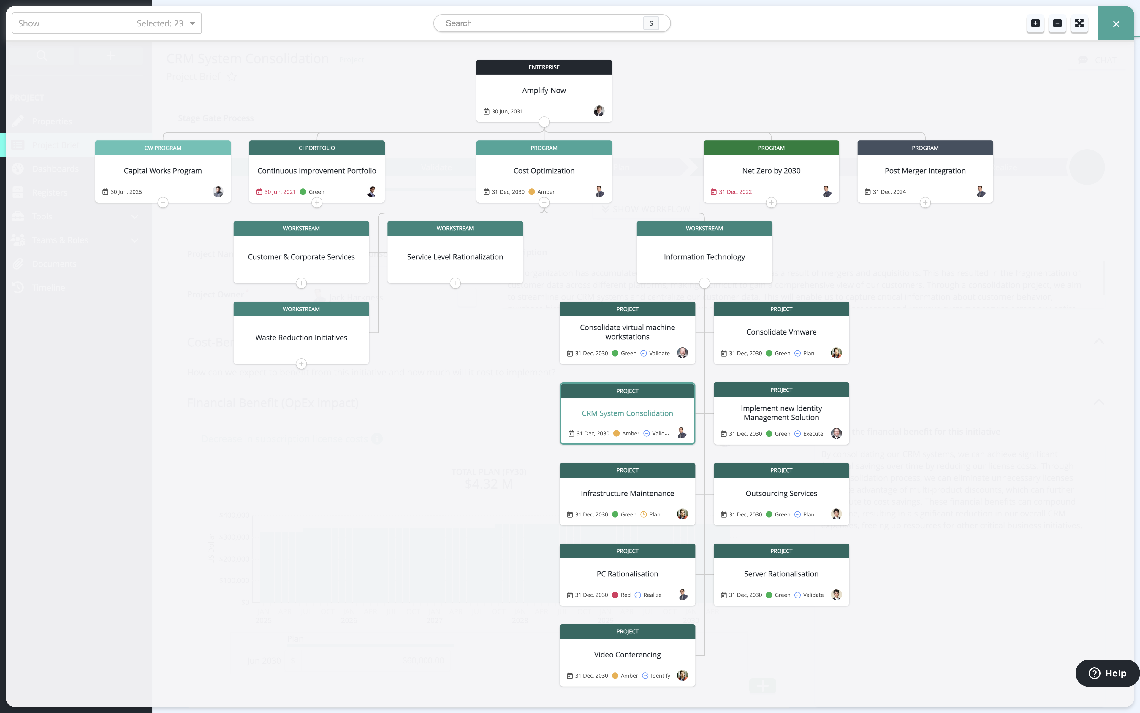The width and height of the screenshot is (1140, 713).
Task: Click Realize stage icon on PC Rationalisation
Action: click(638, 595)
